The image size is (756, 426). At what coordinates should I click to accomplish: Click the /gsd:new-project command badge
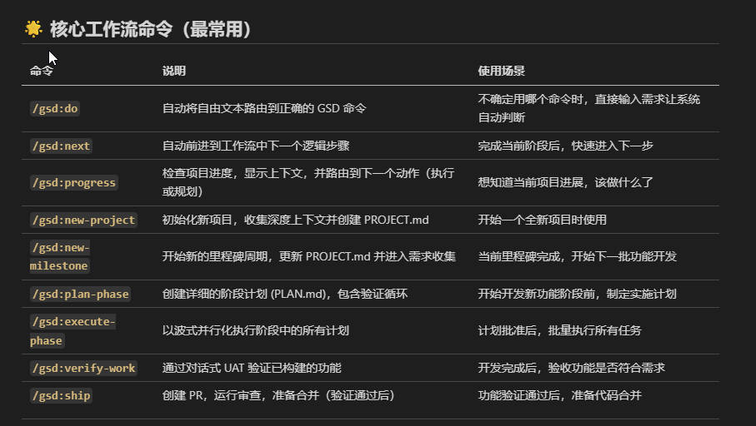83,220
